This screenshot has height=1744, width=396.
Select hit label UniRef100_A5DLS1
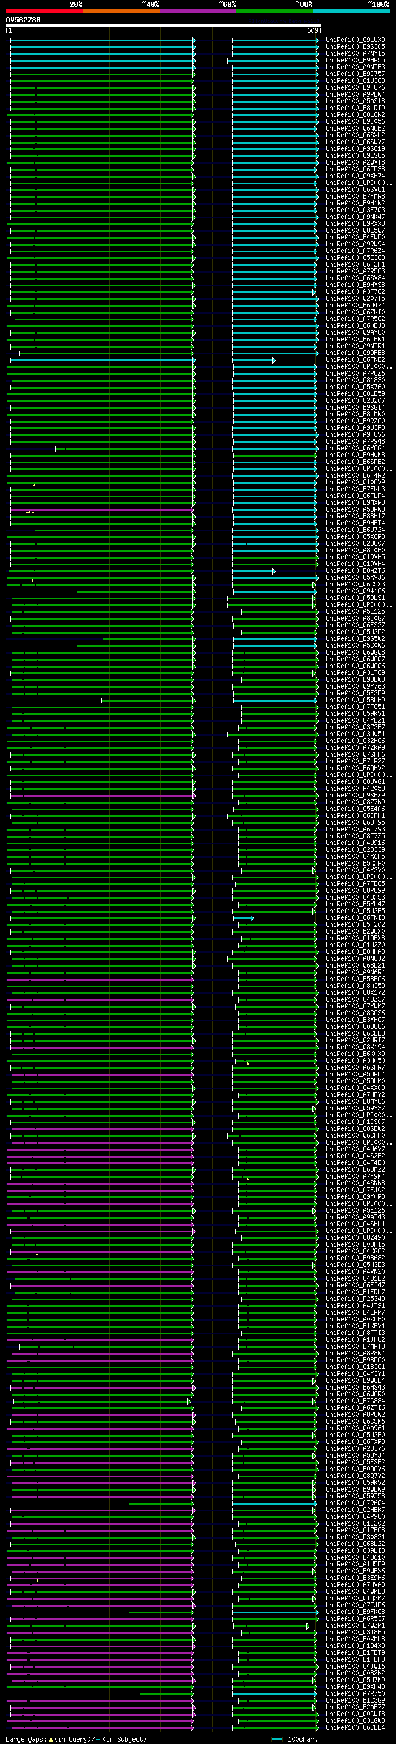355,598
